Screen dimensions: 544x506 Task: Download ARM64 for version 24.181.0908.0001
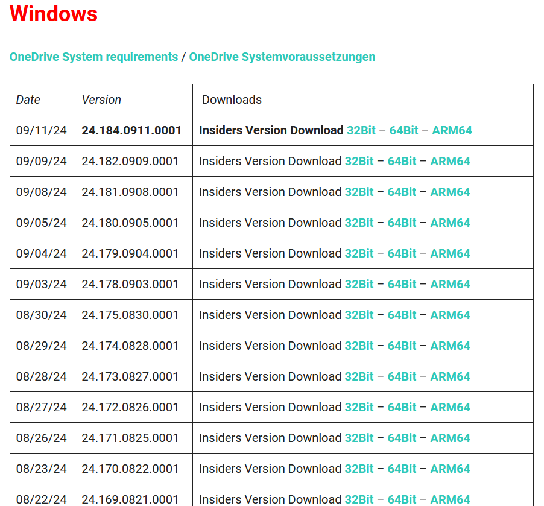pyautogui.click(x=451, y=192)
